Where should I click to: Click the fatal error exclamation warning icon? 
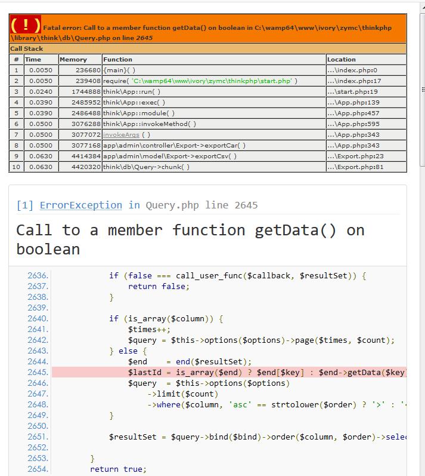25,25
